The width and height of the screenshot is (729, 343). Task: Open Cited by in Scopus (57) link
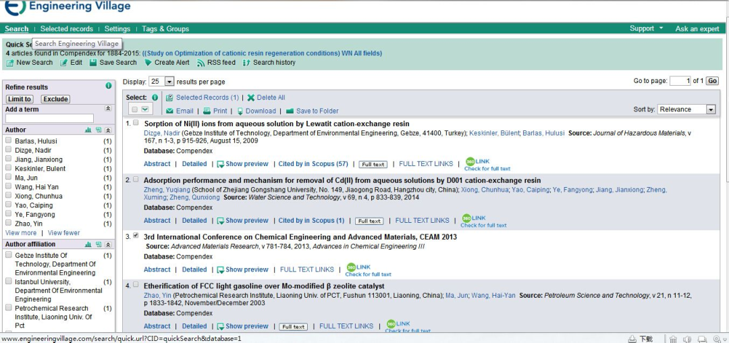(313, 163)
